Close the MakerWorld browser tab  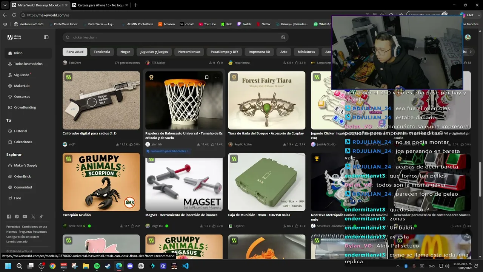(66, 5)
